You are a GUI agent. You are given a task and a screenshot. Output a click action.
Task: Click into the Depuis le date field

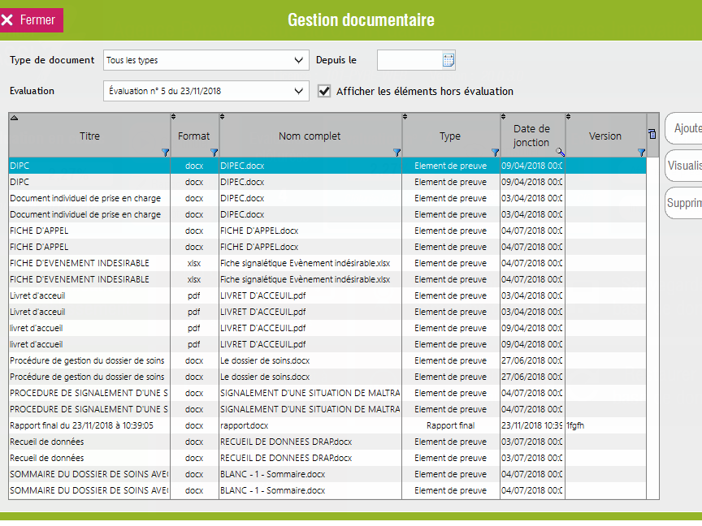tap(409, 60)
